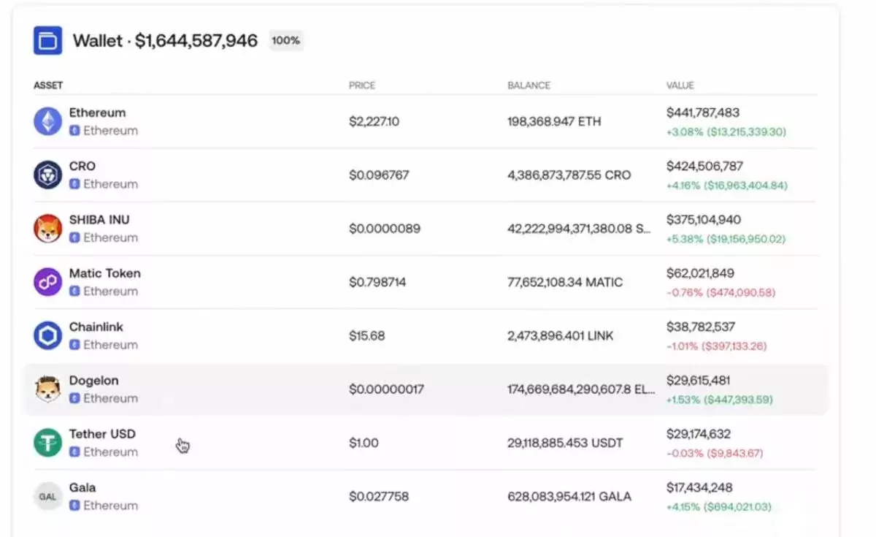Viewport: 876px width, 537px height.
Task: Click the network badge icon under Dogelon
Action: pyautogui.click(x=74, y=398)
